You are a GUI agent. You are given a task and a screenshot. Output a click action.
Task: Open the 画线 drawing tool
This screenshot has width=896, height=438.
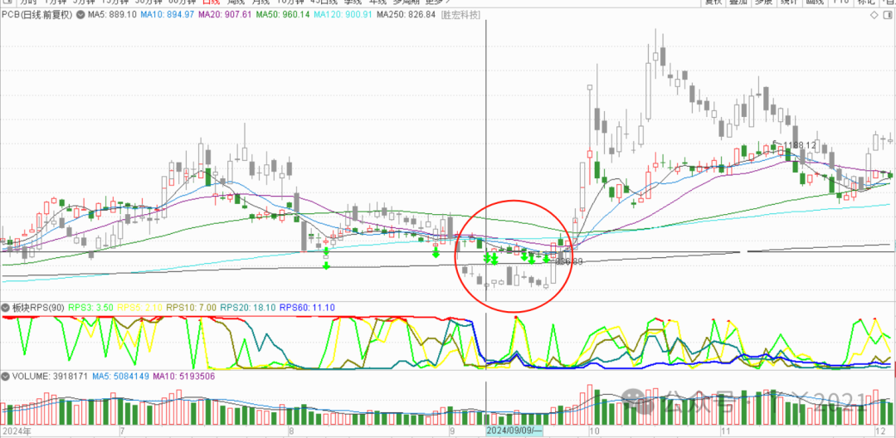815,2
